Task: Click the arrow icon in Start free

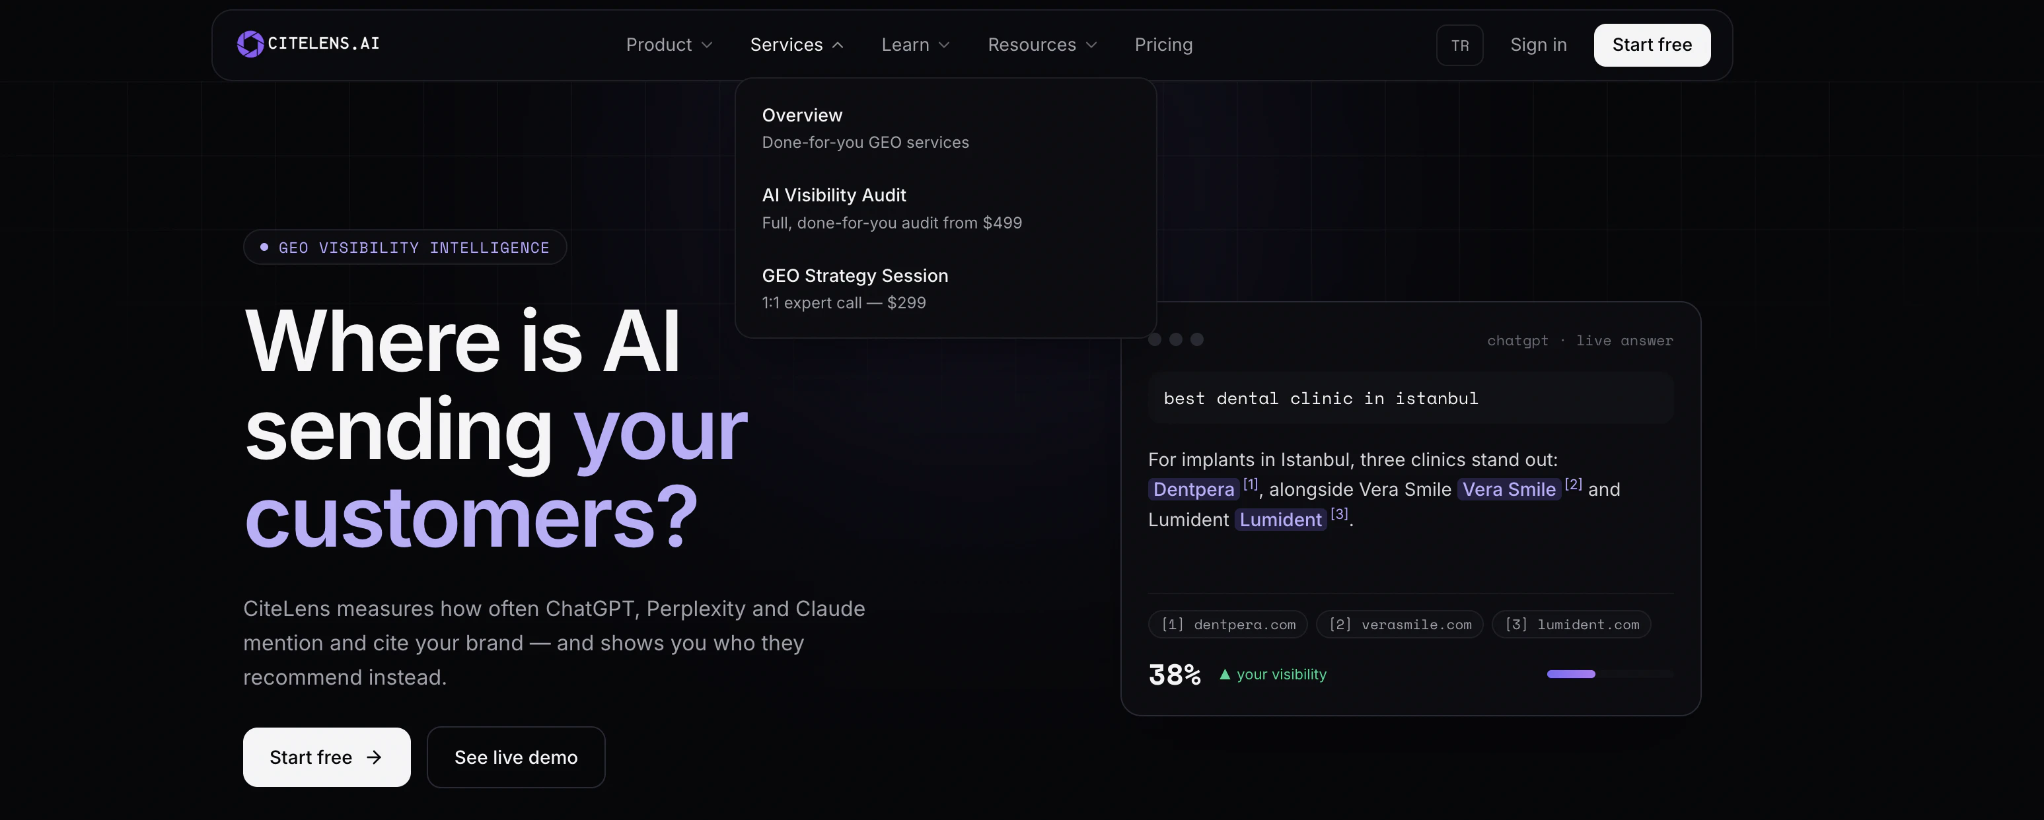Action: click(374, 758)
